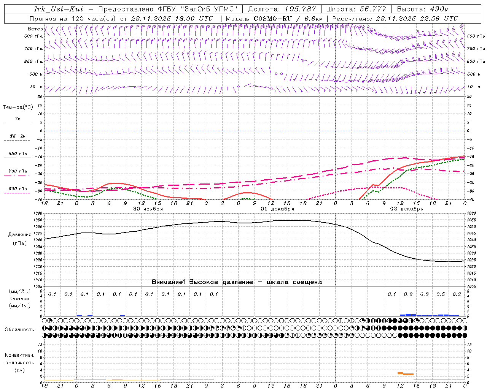
Task: Click the longitude value Долгота: 105.787
Action: pyautogui.click(x=282, y=9)
